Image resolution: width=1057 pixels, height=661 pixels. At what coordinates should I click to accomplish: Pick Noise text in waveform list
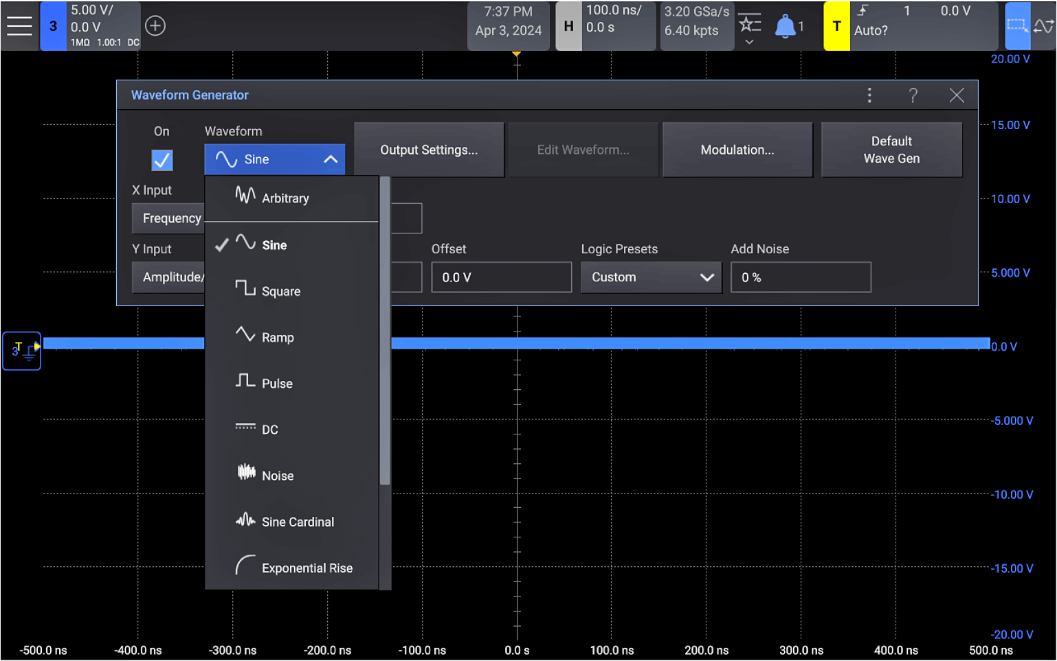point(278,476)
